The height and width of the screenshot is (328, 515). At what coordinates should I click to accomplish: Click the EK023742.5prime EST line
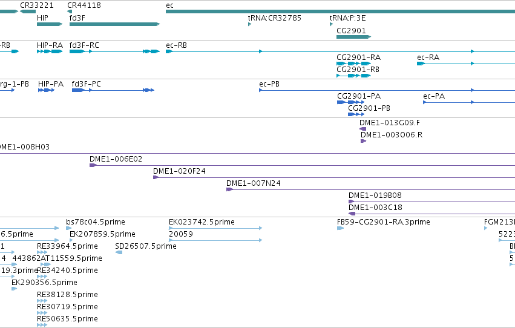coord(215,228)
